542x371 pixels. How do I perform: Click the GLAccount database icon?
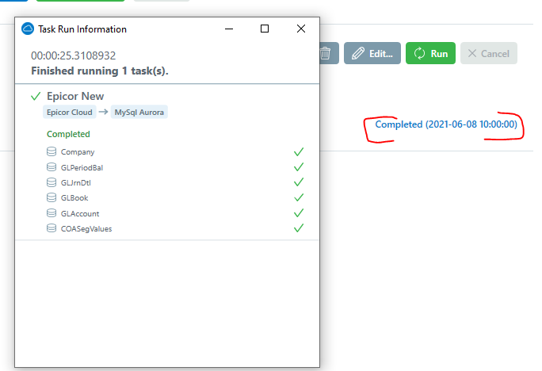pyautogui.click(x=52, y=213)
